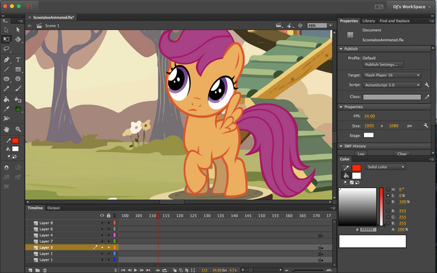The width and height of the screenshot is (437, 273).
Task: Toggle outline color box for Layer 3
Action: [x=114, y=247]
